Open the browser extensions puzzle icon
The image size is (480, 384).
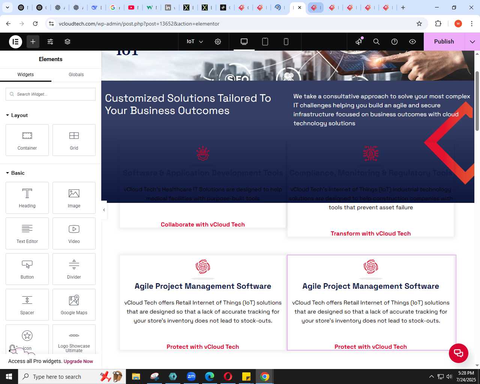coord(438,24)
